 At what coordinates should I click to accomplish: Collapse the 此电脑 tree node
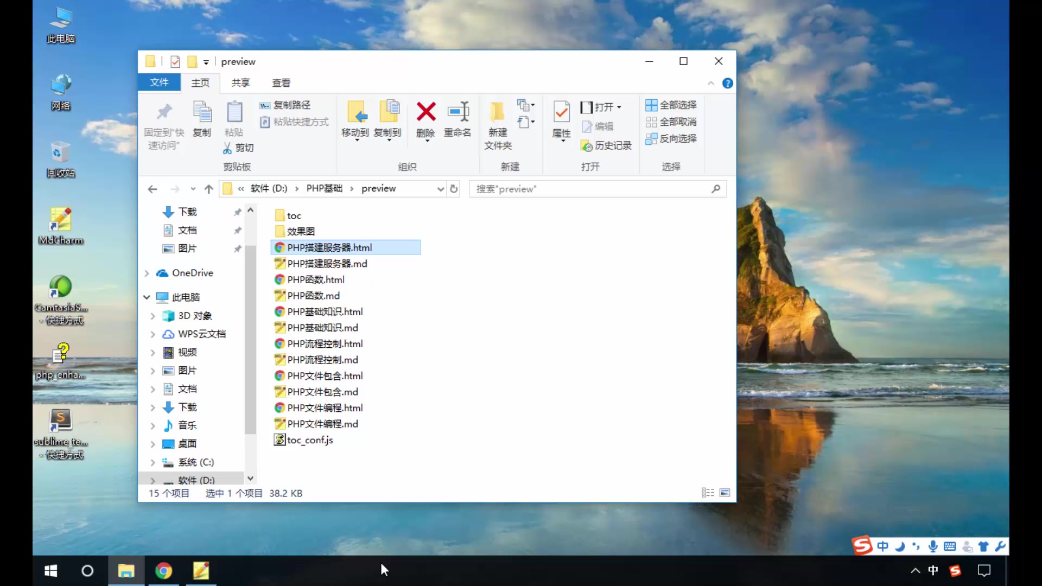tap(145, 297)
